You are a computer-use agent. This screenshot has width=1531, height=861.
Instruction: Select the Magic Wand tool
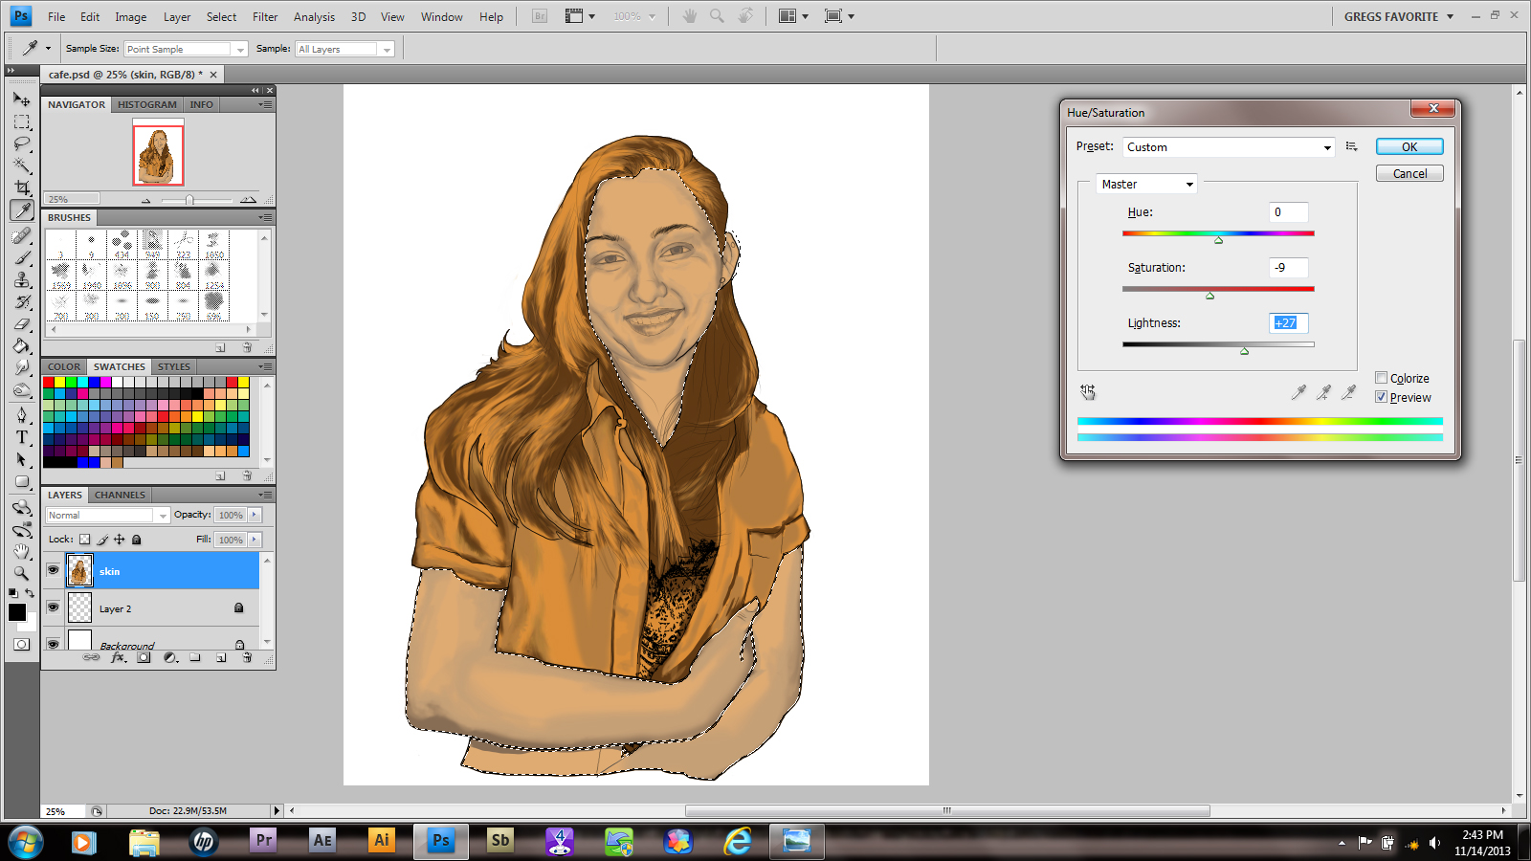tap(21, 166)
